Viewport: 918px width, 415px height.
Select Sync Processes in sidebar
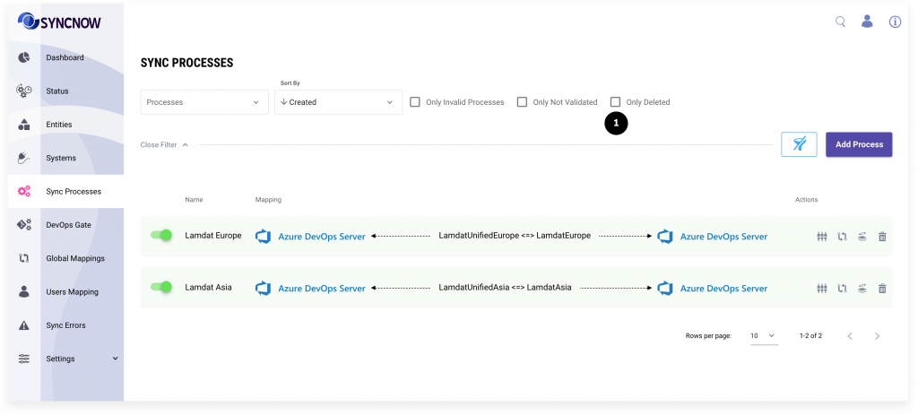coord(74,192)
